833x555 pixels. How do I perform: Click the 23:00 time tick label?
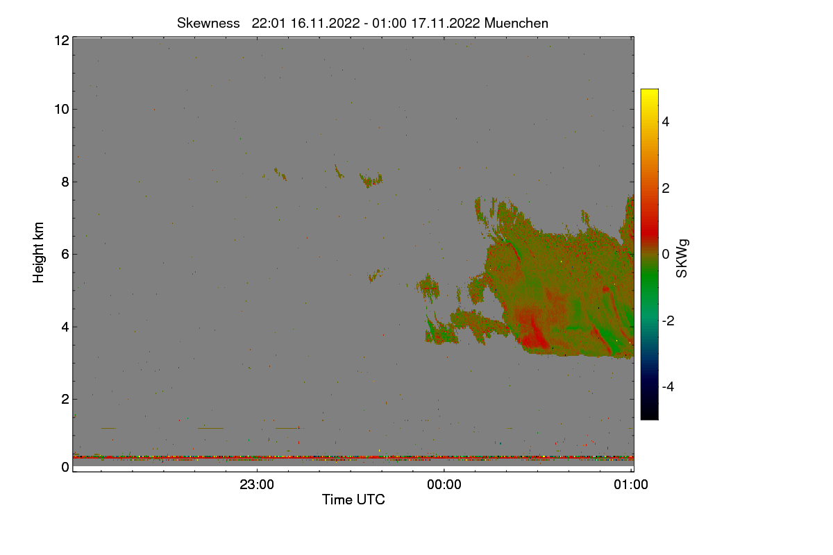pyautogui.click(x=257, y=485)
